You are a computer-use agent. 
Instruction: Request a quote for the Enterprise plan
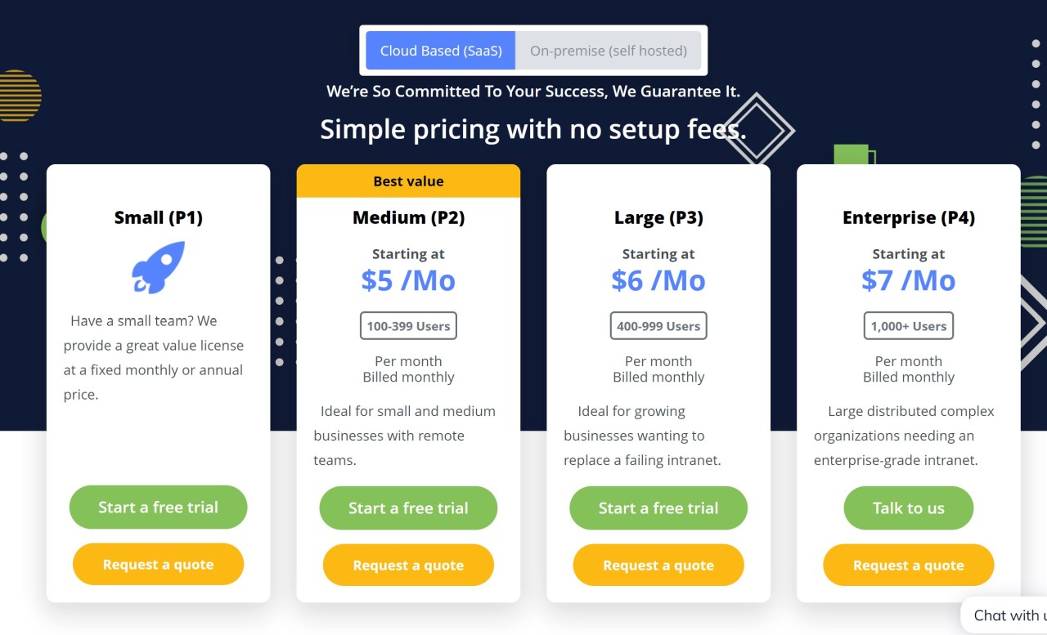click(x=908, y=565)
